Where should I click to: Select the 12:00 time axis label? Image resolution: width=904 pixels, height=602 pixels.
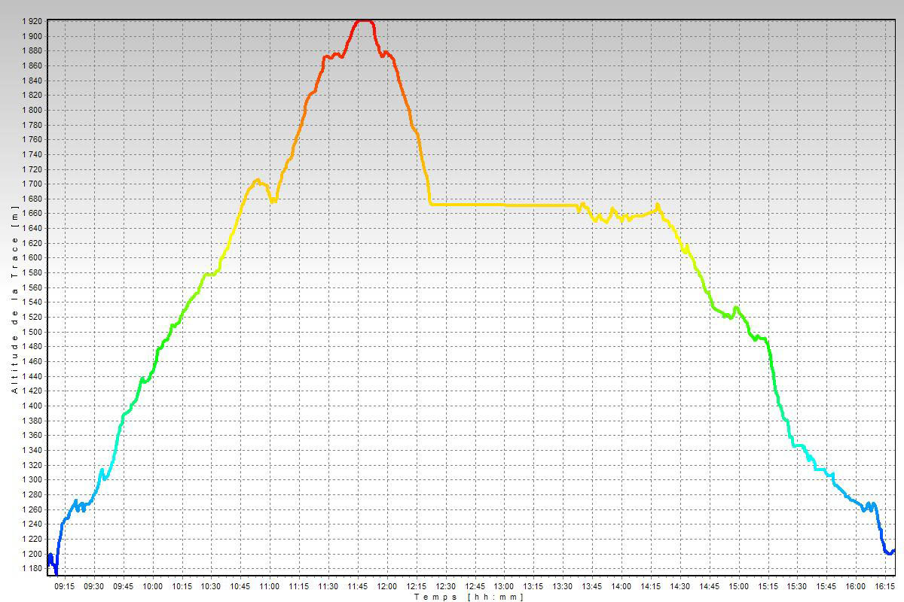(x=387, y=586)
